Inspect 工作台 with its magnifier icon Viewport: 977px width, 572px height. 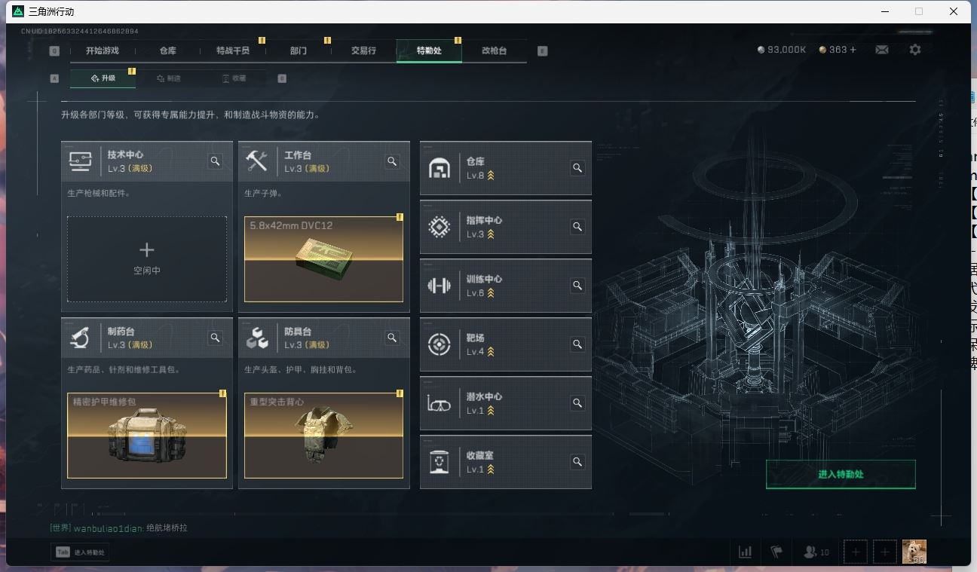coord(392,161)
